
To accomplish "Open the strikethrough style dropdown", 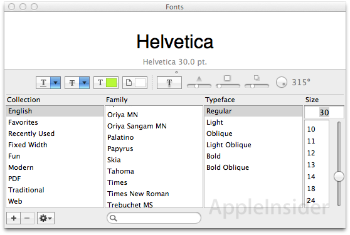I will [77, 83].
